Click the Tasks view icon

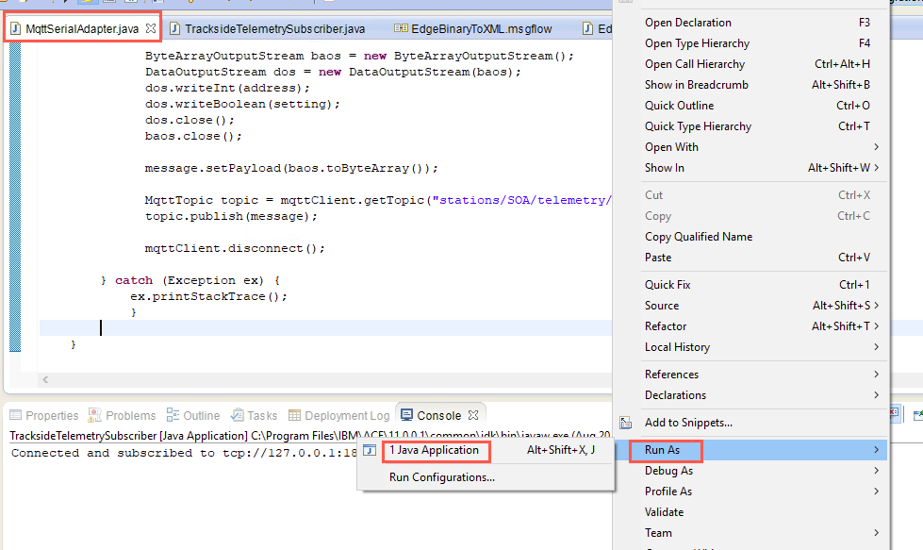(x=238, y=414)
